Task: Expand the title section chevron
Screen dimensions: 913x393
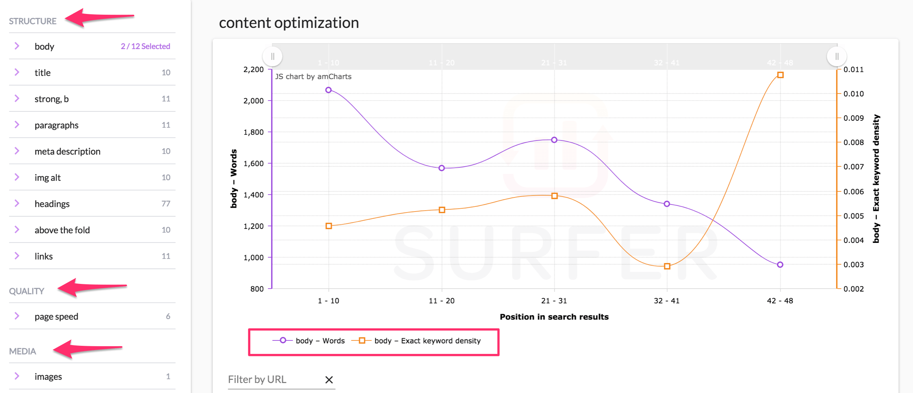Action: 17,72
